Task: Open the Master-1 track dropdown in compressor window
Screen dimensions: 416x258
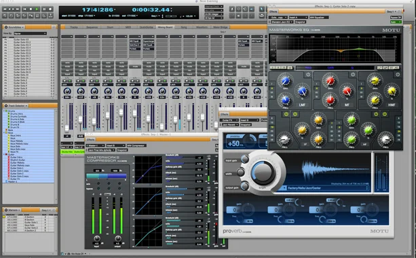Action: pos(95,145)
